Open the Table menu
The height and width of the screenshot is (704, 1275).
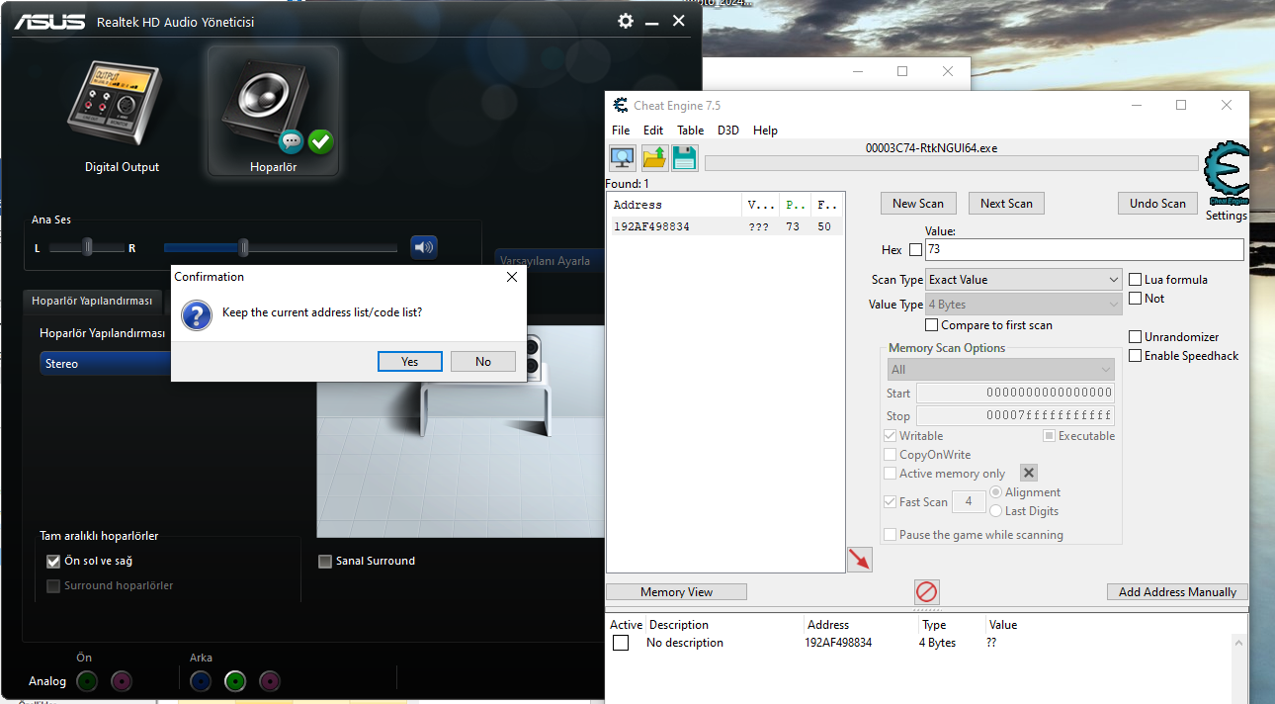(691, 131)
